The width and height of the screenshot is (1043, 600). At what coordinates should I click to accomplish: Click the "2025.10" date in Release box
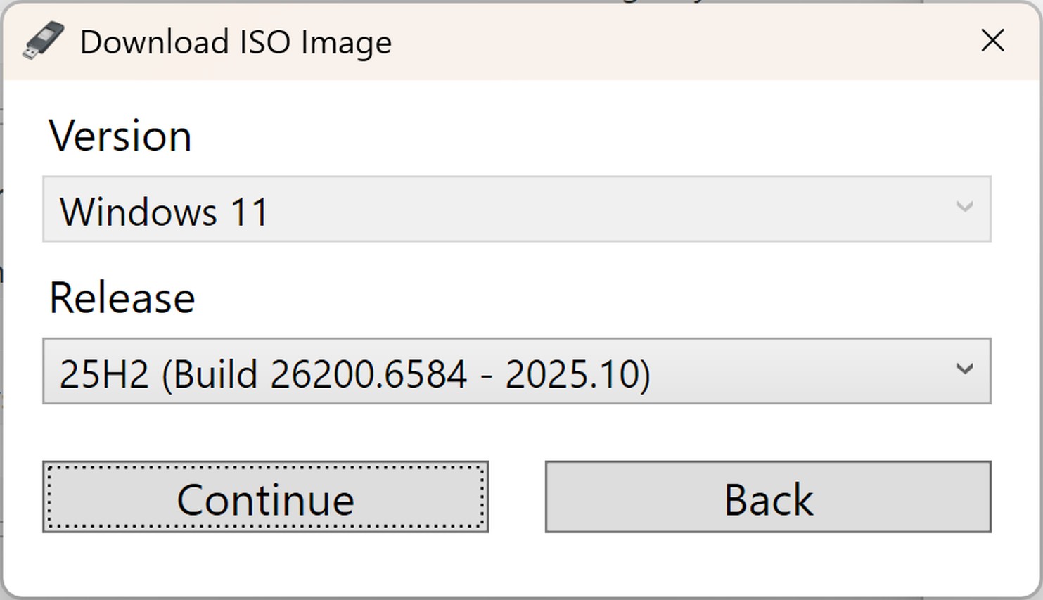(571, 374)
